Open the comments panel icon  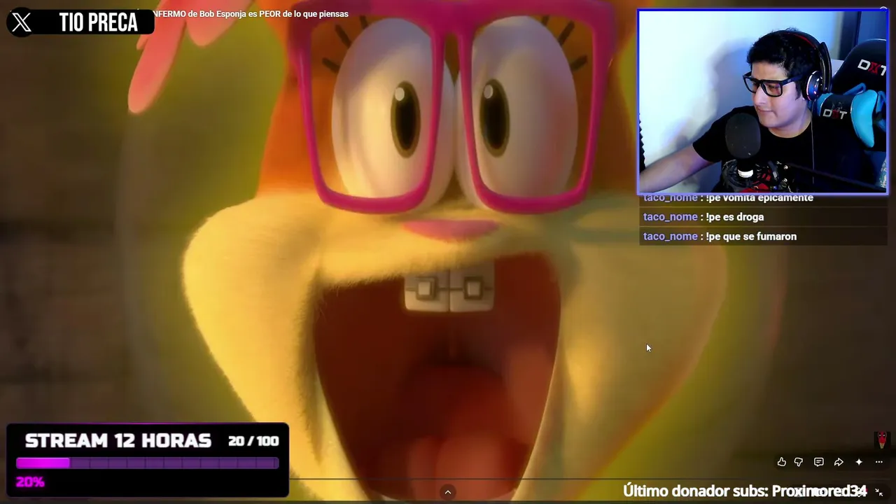click(x=818, y=462)
